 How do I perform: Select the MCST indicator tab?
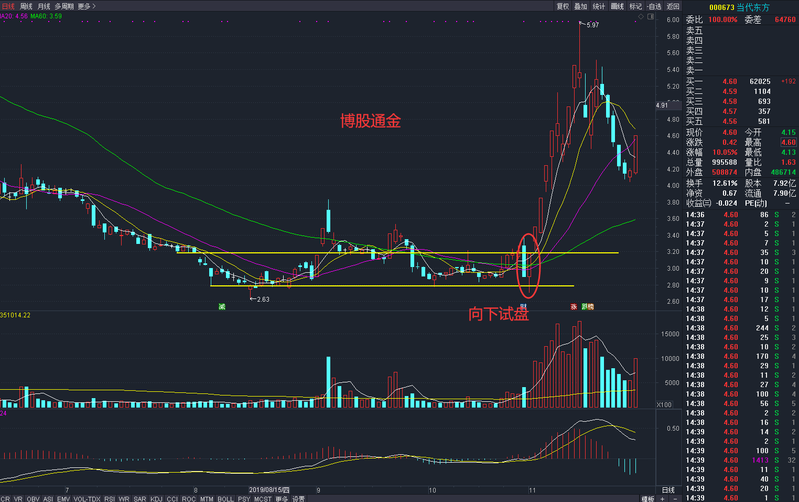point(263,499)
